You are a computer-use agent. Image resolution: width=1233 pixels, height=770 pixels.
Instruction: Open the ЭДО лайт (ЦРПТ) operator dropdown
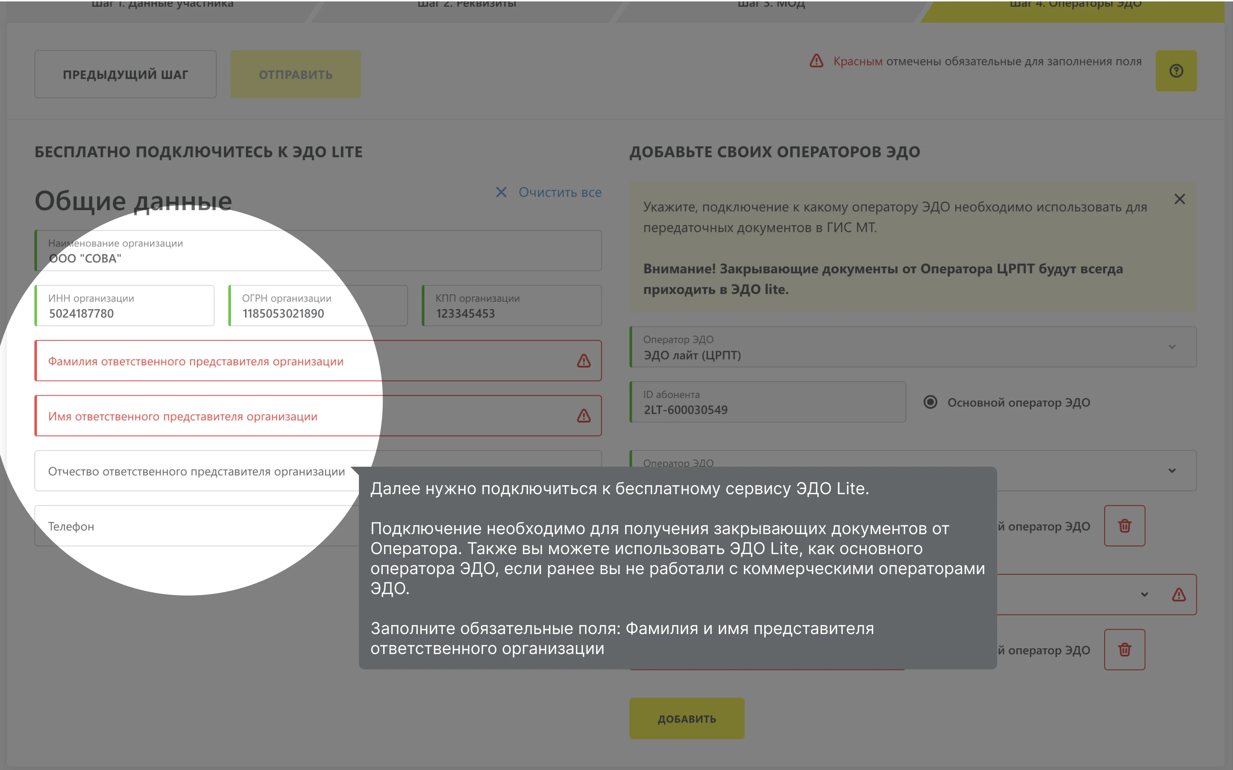913,347
